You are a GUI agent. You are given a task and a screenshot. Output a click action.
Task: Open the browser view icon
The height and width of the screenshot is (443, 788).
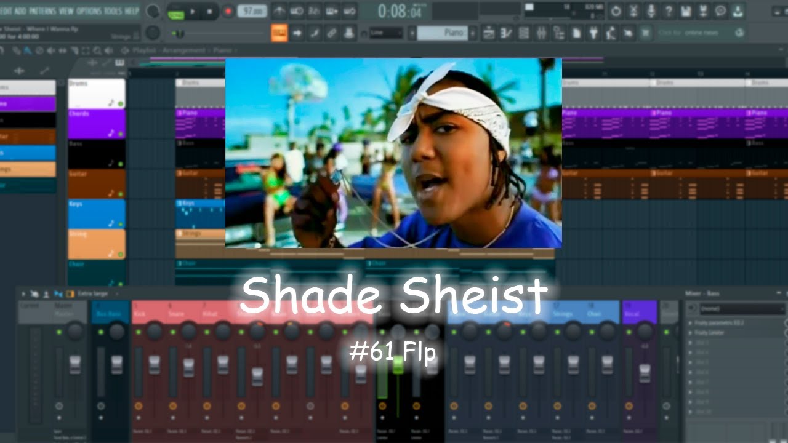click(559, 33)
